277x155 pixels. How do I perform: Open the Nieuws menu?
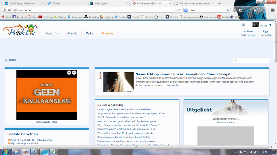coord(108,33)
